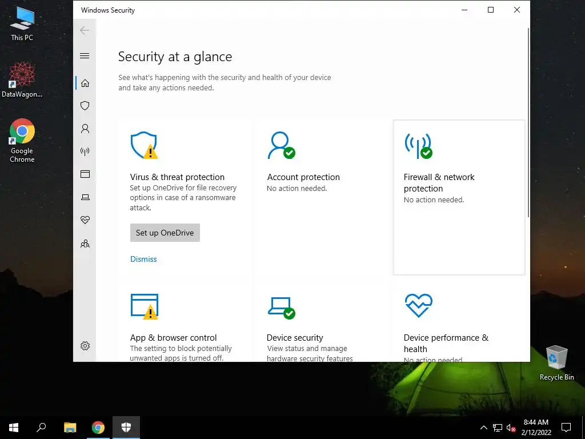
Task: Click App & browser window warning icon
Action: (145, 306)
